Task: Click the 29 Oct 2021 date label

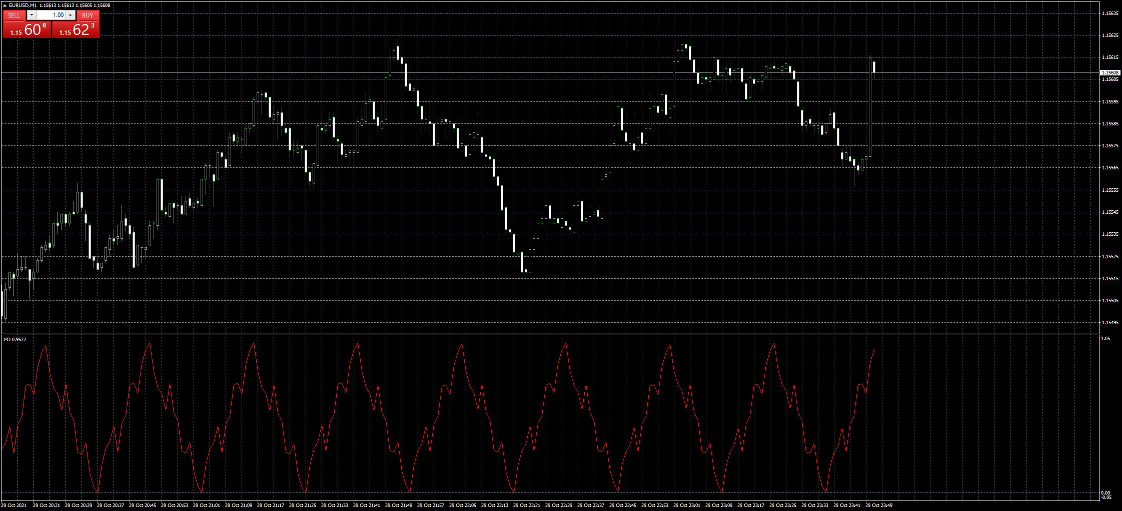Action: pyautogui.click(x=14, y=506)
